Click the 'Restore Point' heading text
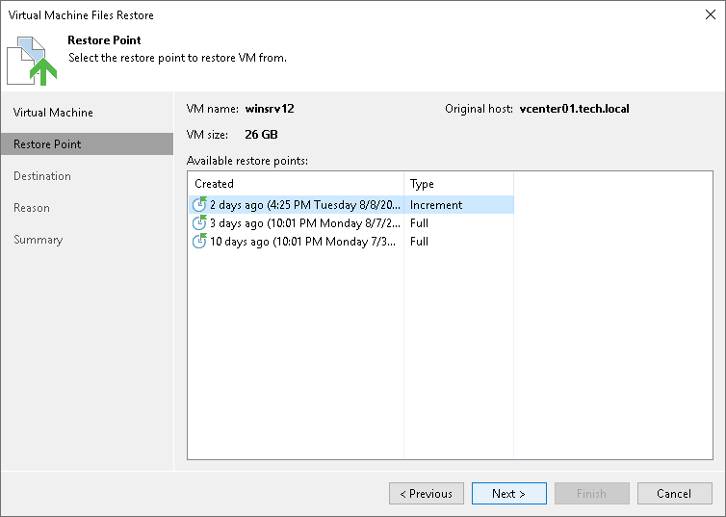The width and height of the screenshot is (726, 517). 104,40
